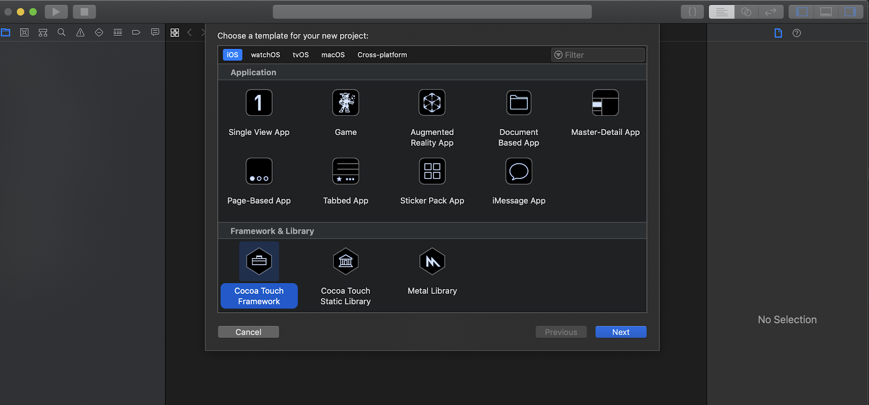
Task: Click the Previous button
Action: pos(561,332)
